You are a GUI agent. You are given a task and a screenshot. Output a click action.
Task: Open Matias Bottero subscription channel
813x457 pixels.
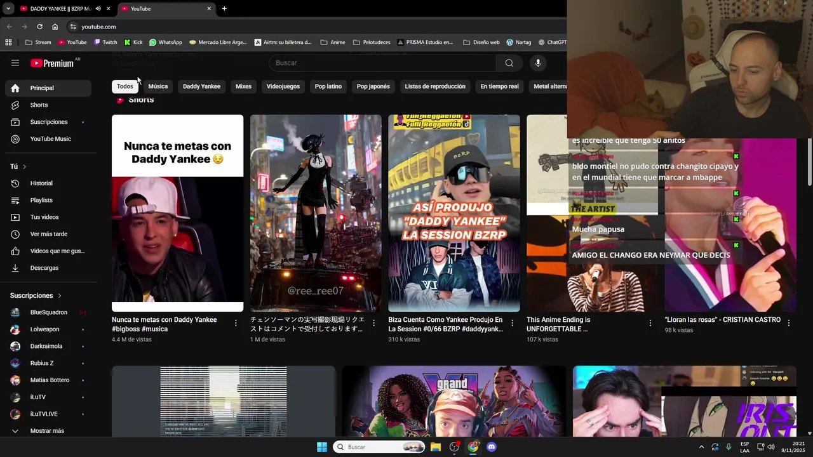click(48, 380)
